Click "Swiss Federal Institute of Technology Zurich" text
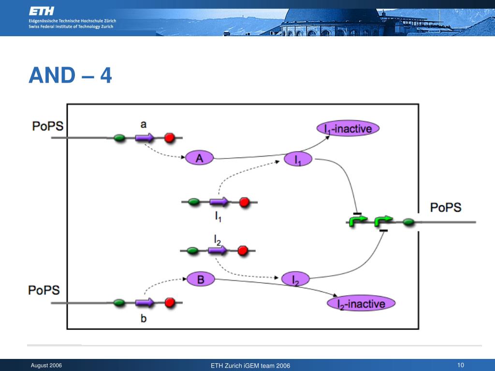Image resolution: width=495 pixels, height=371 pixels. [x=71, y=27]
